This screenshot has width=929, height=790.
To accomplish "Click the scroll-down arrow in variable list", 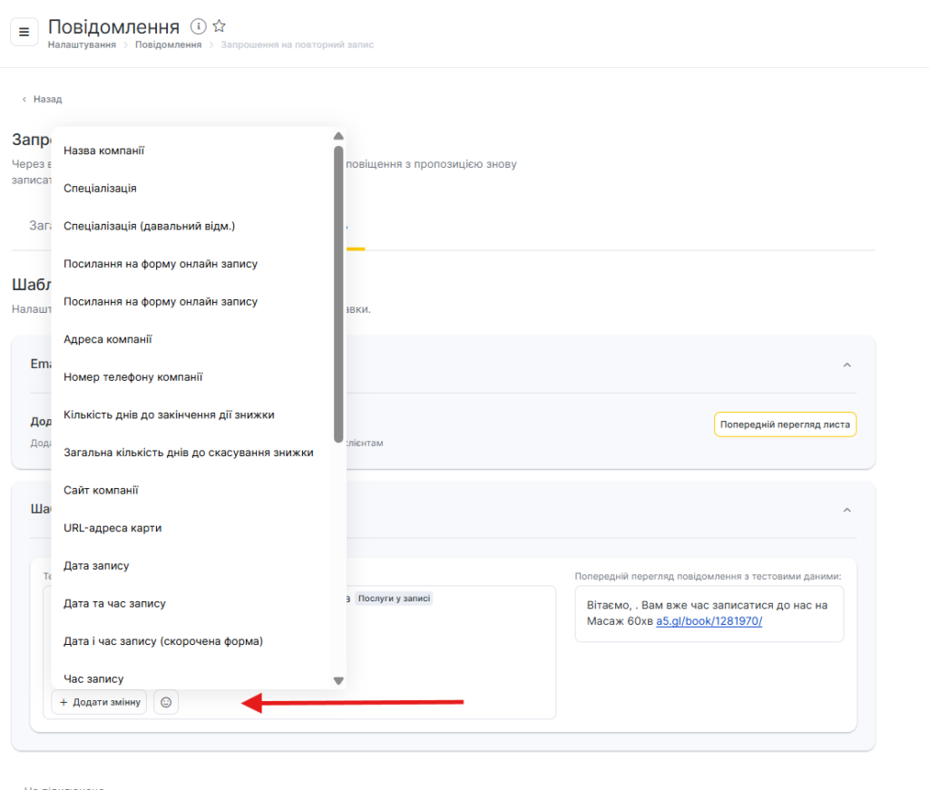I will tap(338, 680).
